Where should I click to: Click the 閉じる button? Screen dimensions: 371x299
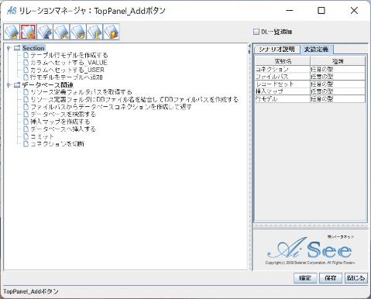coord(356,278)
